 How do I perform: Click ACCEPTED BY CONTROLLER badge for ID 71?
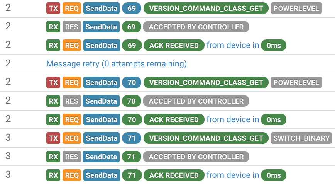(x=196, y=157)
